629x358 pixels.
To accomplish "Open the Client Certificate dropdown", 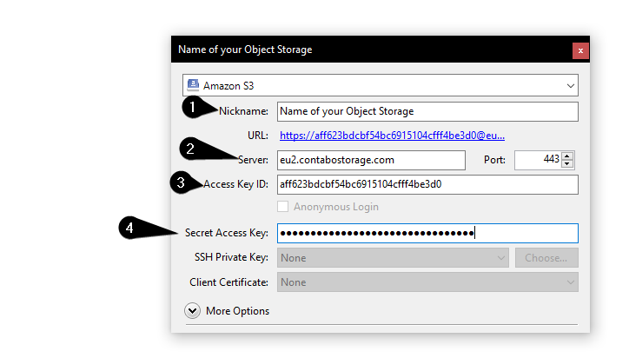I will point(427,282).
